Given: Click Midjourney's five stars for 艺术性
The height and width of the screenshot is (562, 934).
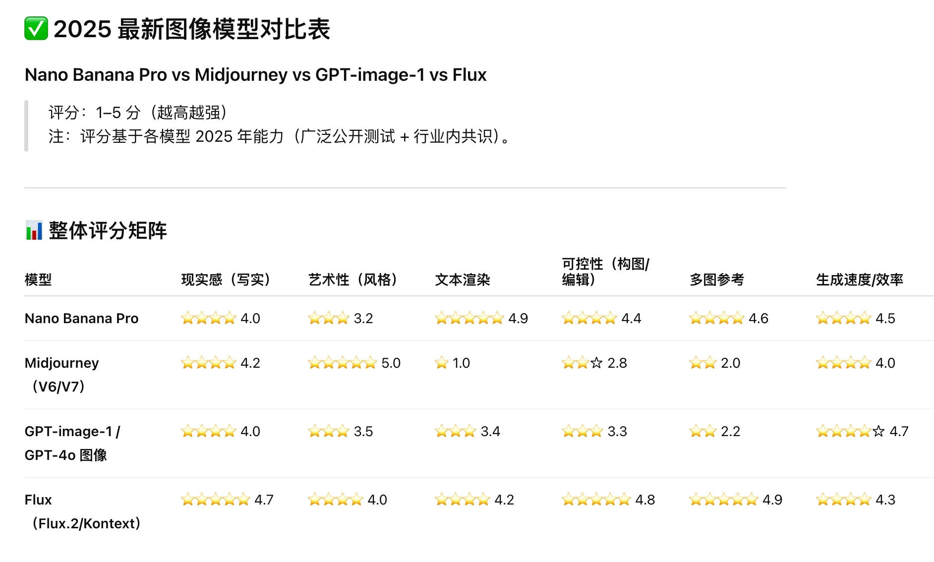Looking at the screenshot, I should click(x=342, y=363).
